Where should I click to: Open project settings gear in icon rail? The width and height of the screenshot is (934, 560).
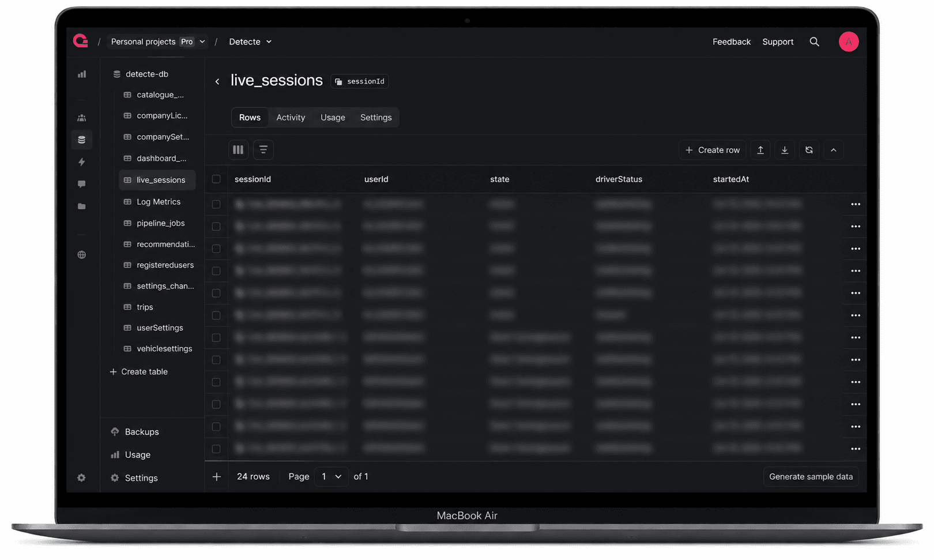tap(81, 478)
